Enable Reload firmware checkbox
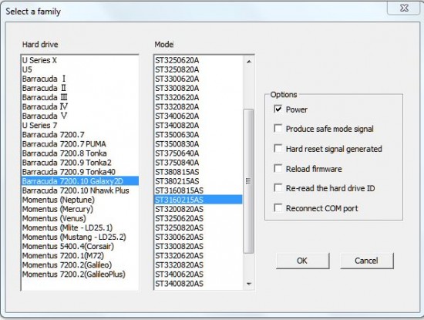The width and height of the screenshot is (424, 320). pyautogui.click(x=278, y=168)
